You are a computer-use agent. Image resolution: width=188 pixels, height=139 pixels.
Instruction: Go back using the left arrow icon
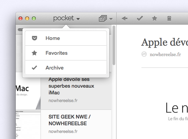[124, 18]
